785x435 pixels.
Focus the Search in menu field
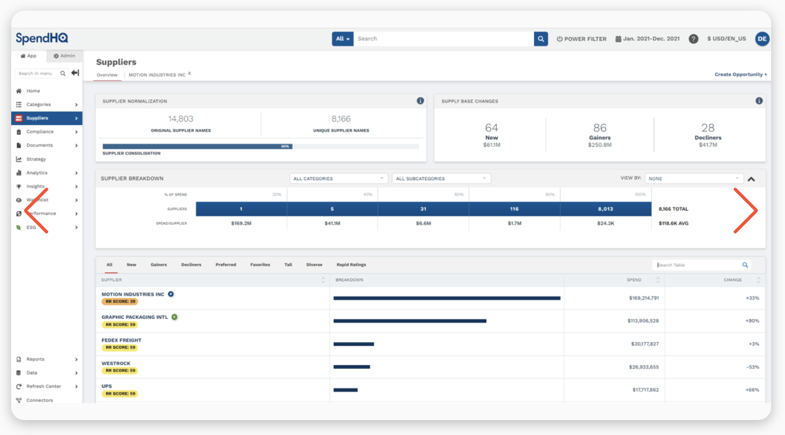36,74
